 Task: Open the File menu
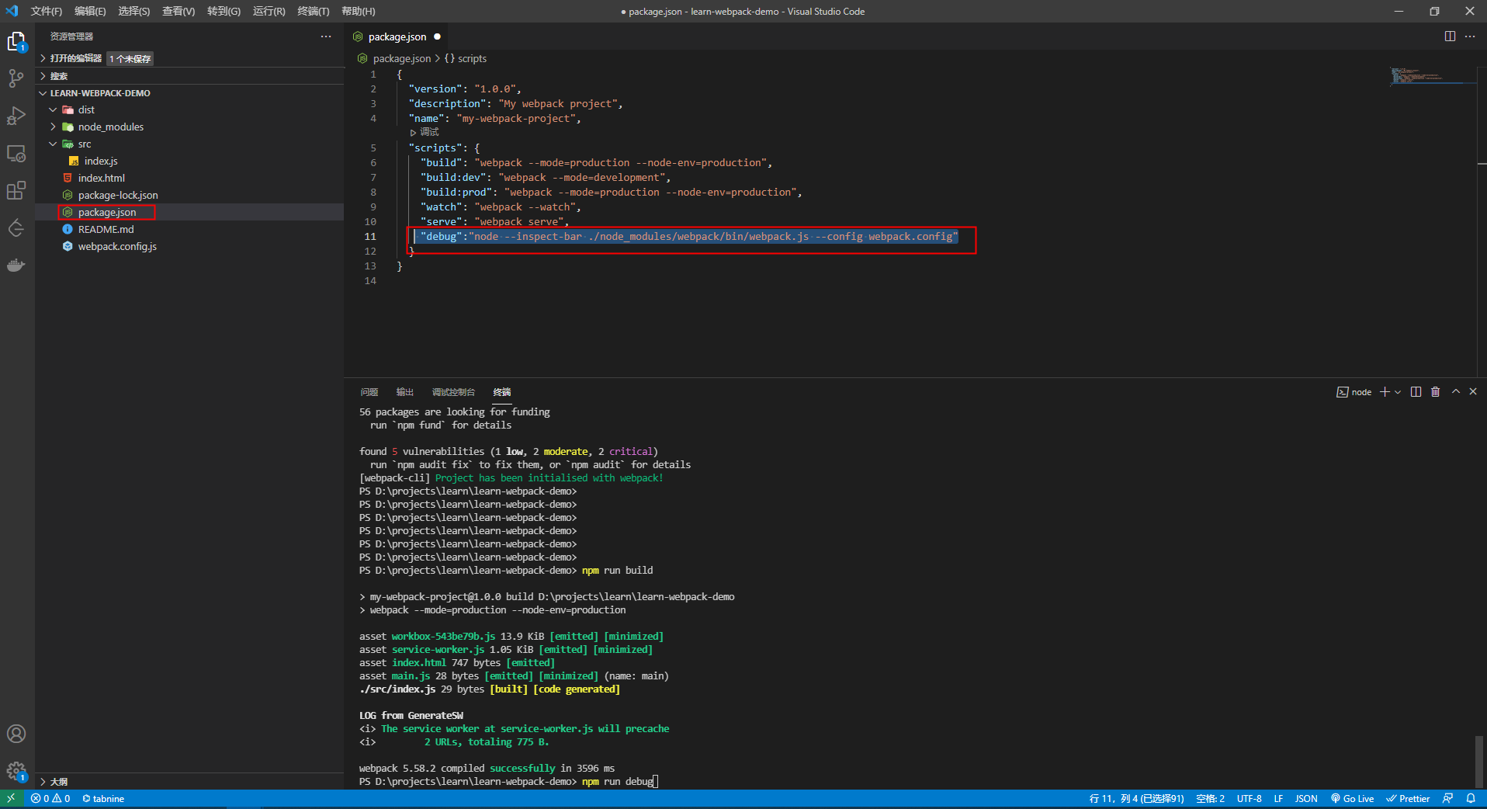[47, 11]
